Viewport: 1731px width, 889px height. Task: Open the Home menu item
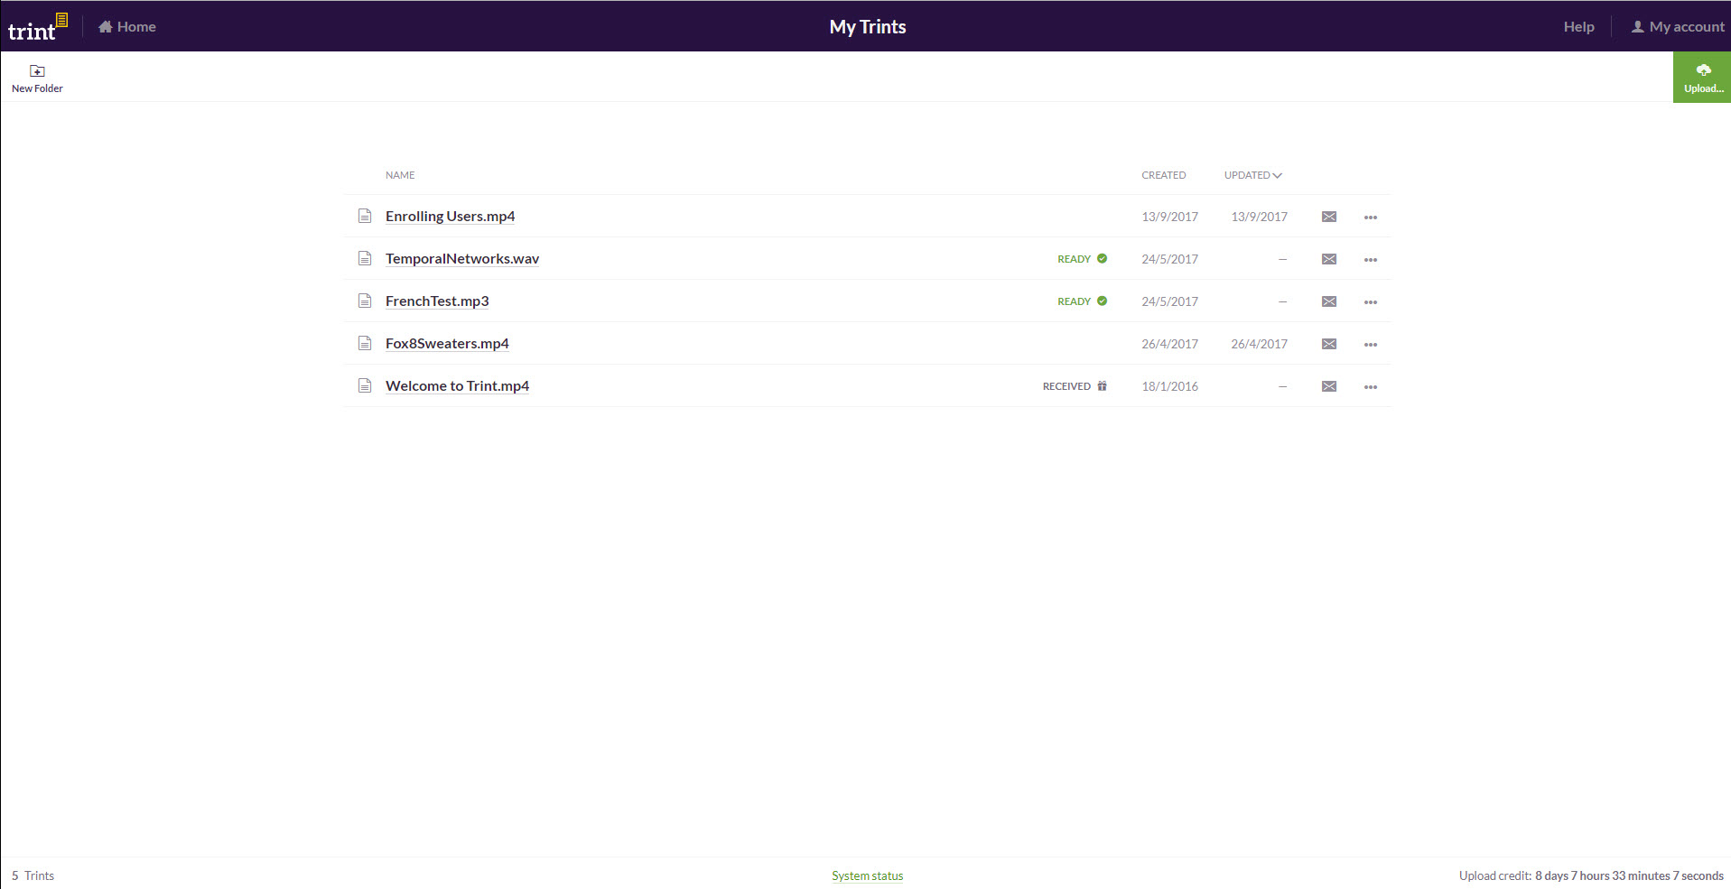[127, 27]
